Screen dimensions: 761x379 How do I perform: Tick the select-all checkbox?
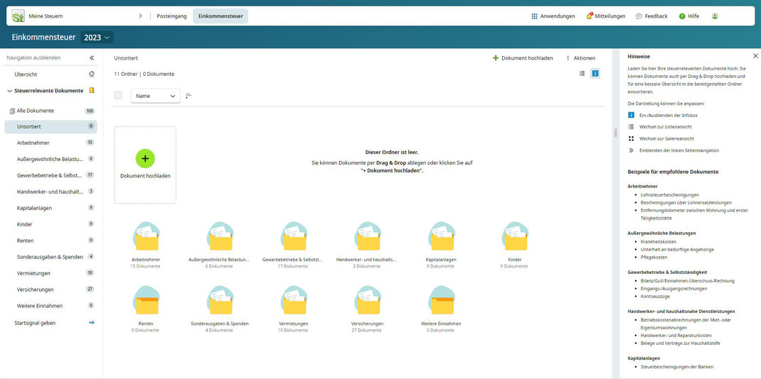pyautogui.click(x=118, y=95)
